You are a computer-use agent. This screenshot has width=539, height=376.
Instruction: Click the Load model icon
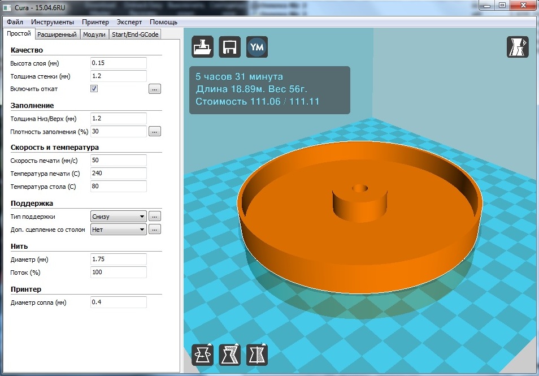203,47
